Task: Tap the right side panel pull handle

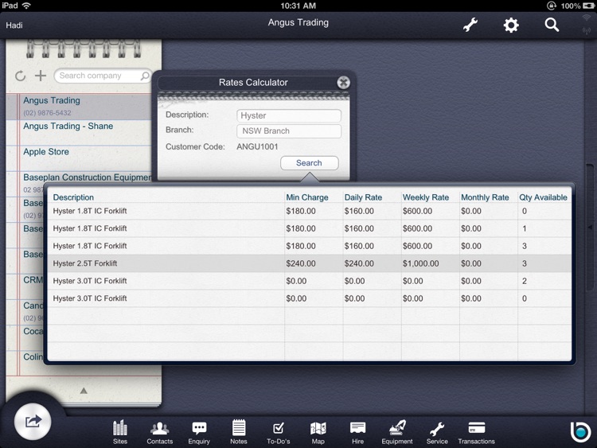Action: click(x=590, y=228)
